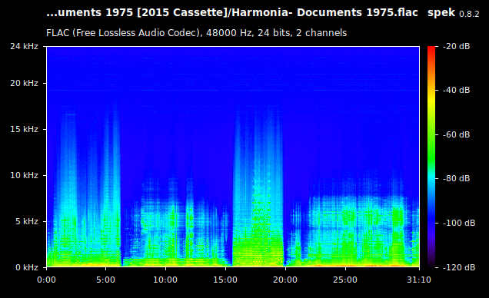The width and height of the screenshot is (489, 298).
Task: Click the '-40 dB' legend label
Action: click(x=456, y=90)
